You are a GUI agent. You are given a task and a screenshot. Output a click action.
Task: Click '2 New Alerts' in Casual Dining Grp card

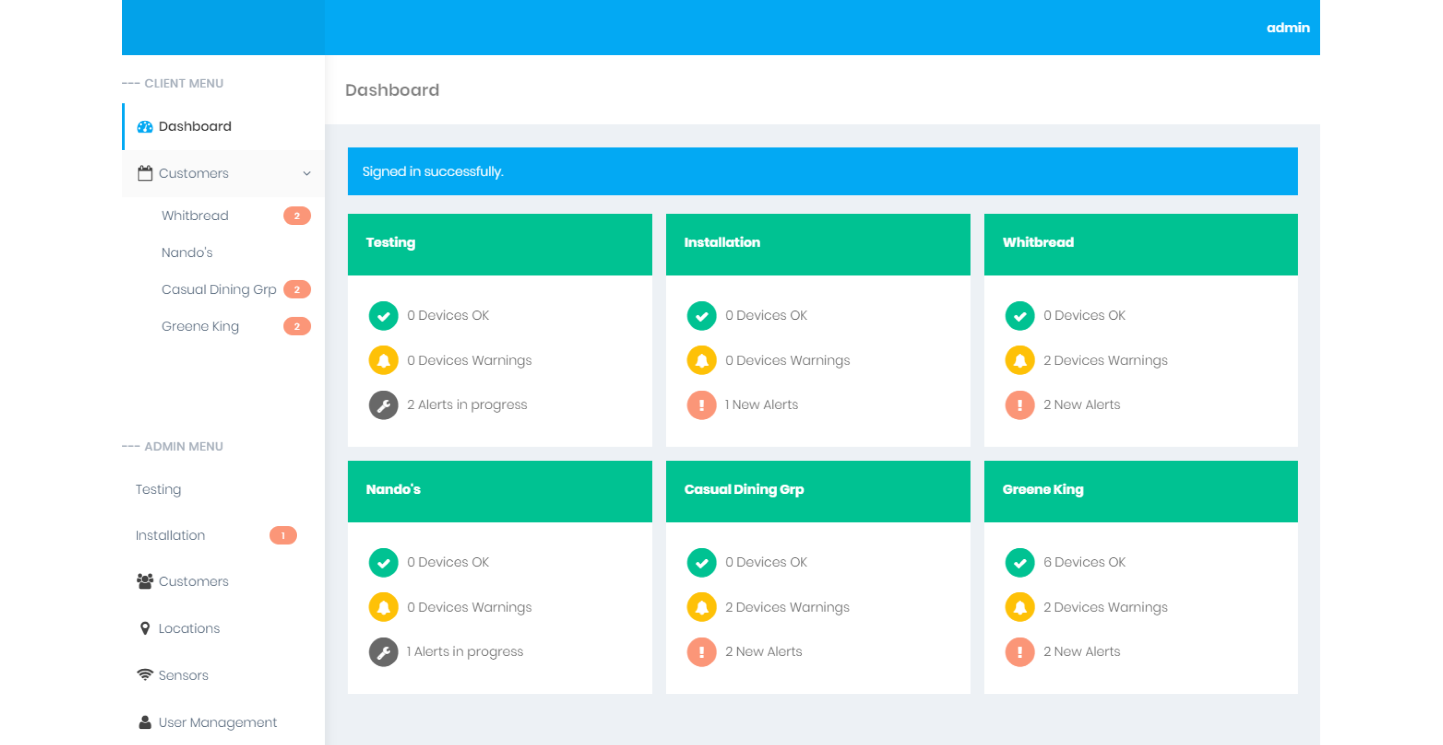point(763,652)
